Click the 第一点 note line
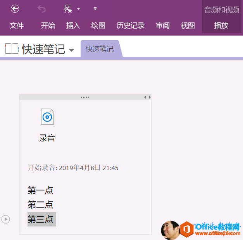243x240 pixels. (40, 190)
